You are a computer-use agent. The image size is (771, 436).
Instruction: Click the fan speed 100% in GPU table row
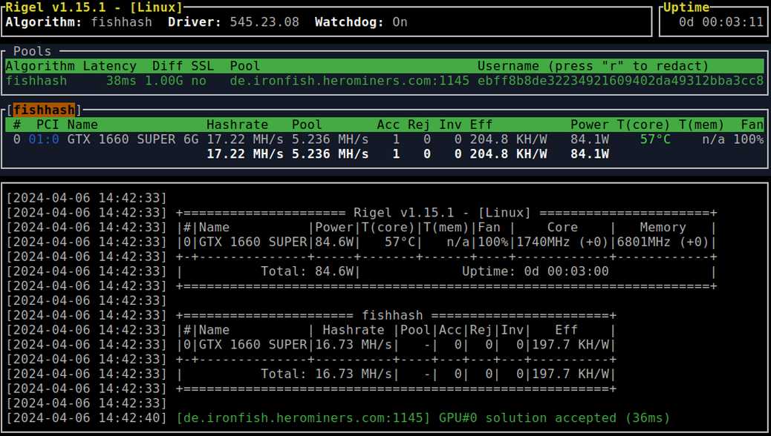749,139
